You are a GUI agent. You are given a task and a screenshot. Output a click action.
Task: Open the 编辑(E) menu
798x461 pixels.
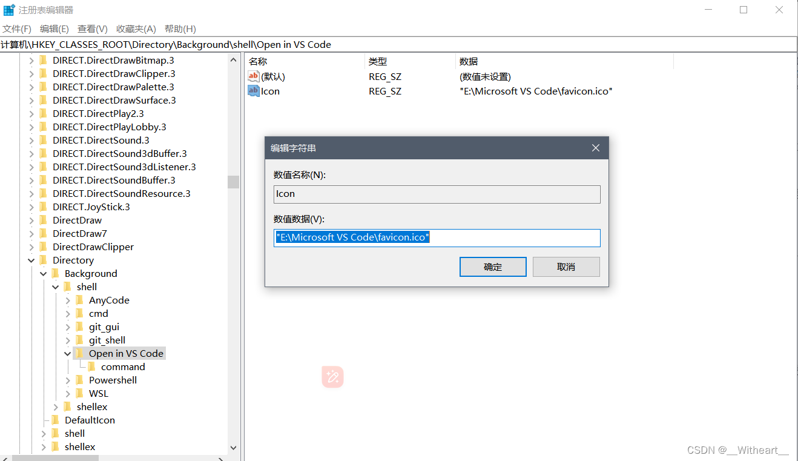(x=54, y=28)
